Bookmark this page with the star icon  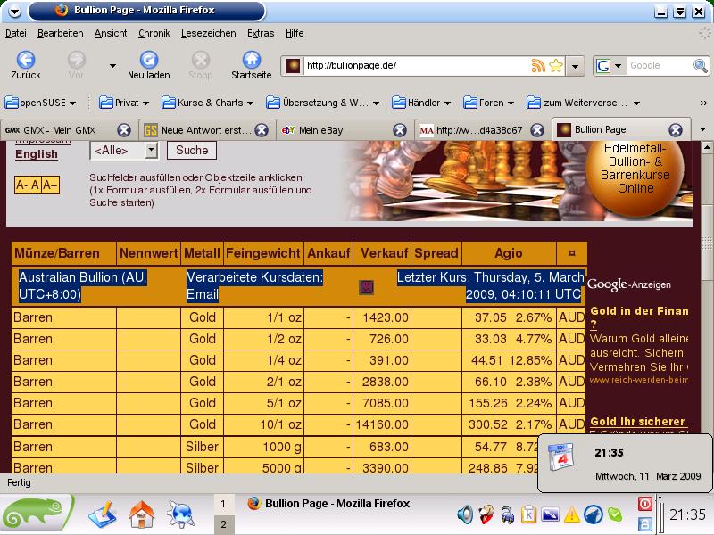(x=556, y=66)
